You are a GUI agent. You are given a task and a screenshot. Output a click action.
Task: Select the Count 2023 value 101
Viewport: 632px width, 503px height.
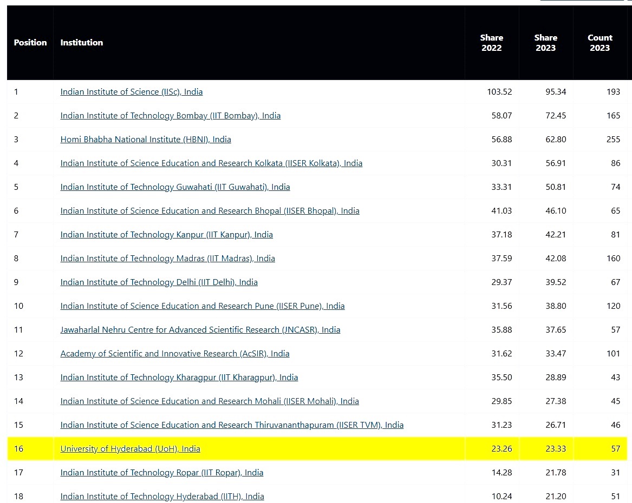pos(614,353)
